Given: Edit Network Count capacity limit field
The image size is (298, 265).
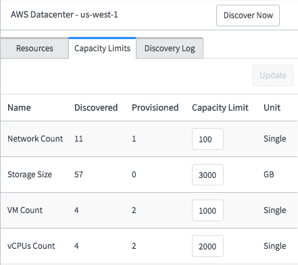Looking at the screenshot, I should click(207, 139).
